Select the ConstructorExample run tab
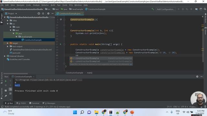 [x=23, y=77]
